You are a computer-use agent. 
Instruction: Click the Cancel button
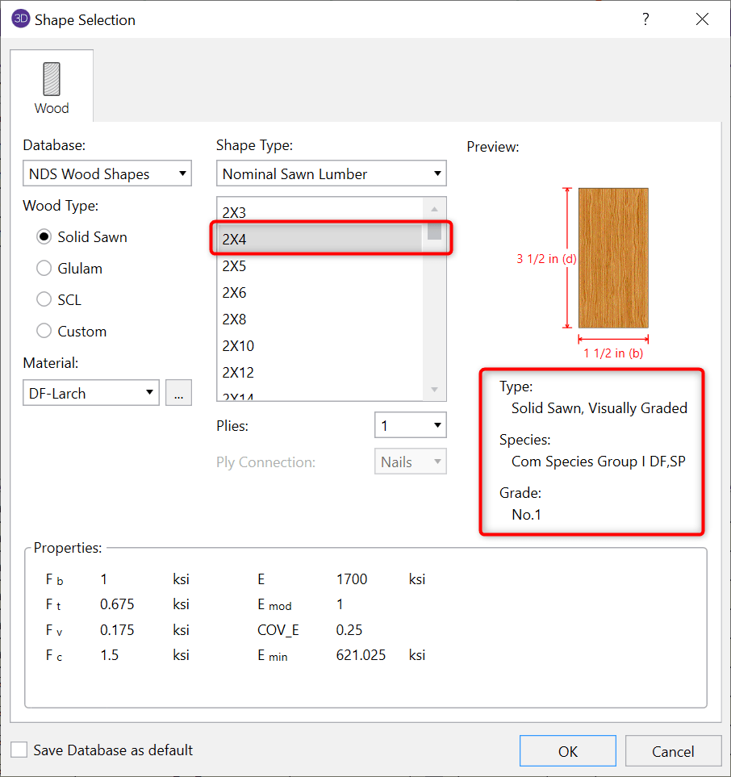[673, 751]
